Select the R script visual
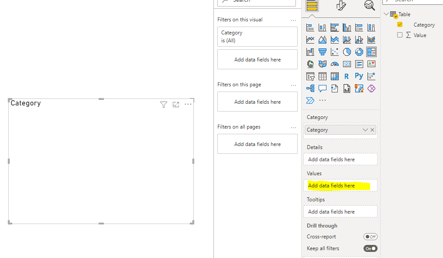The image size is (443, 258). click(347, 76)
